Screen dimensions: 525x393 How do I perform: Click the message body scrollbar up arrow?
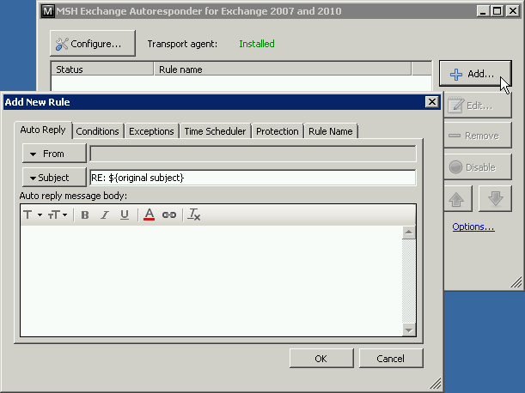(409, 233)
